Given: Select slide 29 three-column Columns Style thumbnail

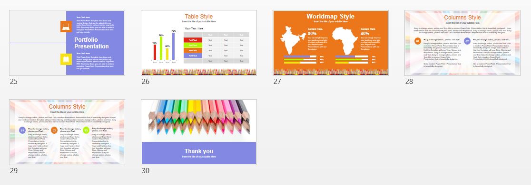Looking at the screenshot, I should (67, 132).
